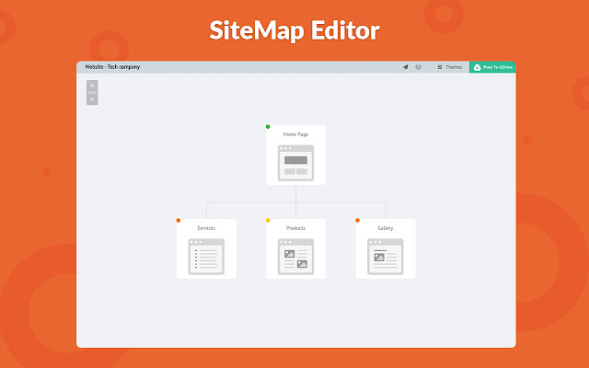Click the orange status dot on Services
The image size is (589, 368).
coord(179,221)
